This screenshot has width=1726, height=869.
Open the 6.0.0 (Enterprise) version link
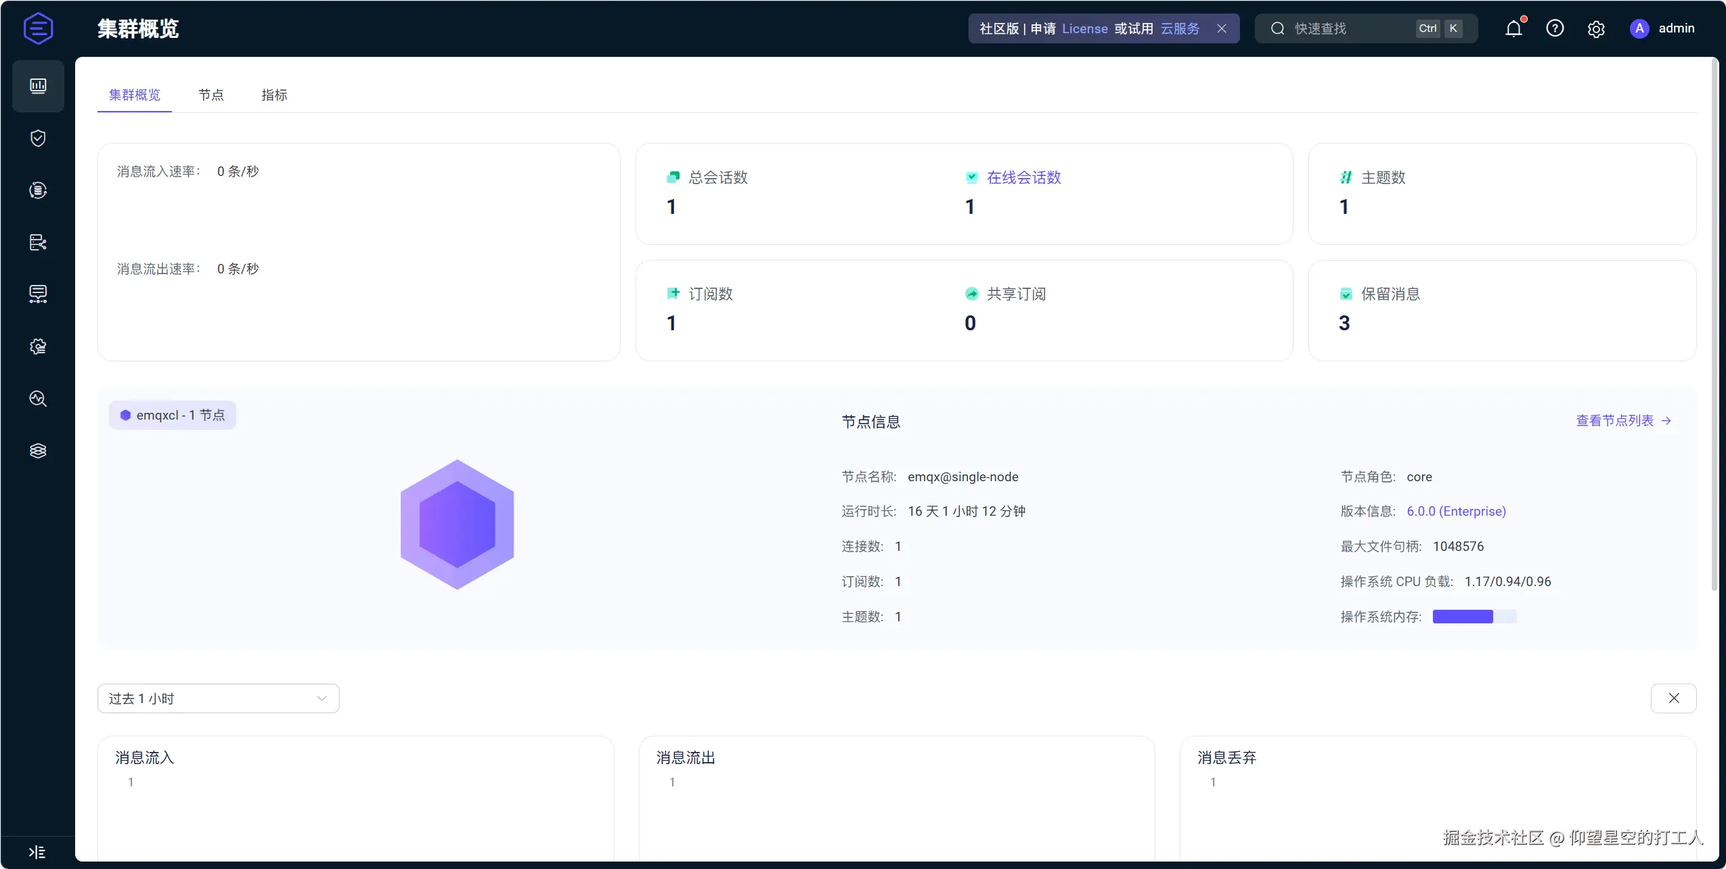tap(1456, 511)
